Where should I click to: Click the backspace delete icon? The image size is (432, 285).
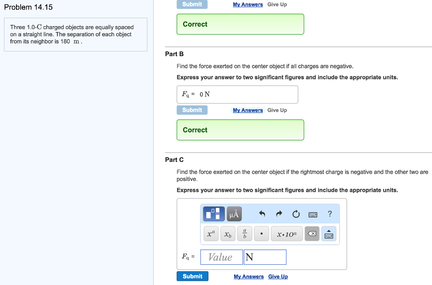point(312,234)
